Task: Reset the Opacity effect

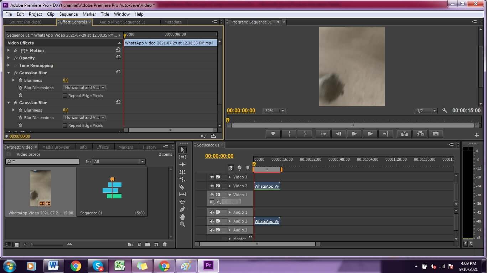Action: 118,57
